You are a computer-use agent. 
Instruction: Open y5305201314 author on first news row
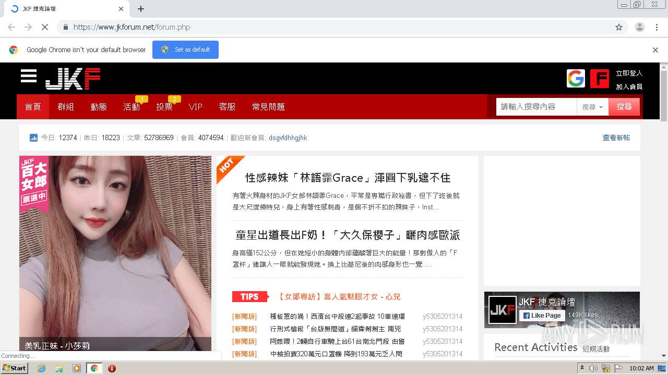[x=443, y=317]
